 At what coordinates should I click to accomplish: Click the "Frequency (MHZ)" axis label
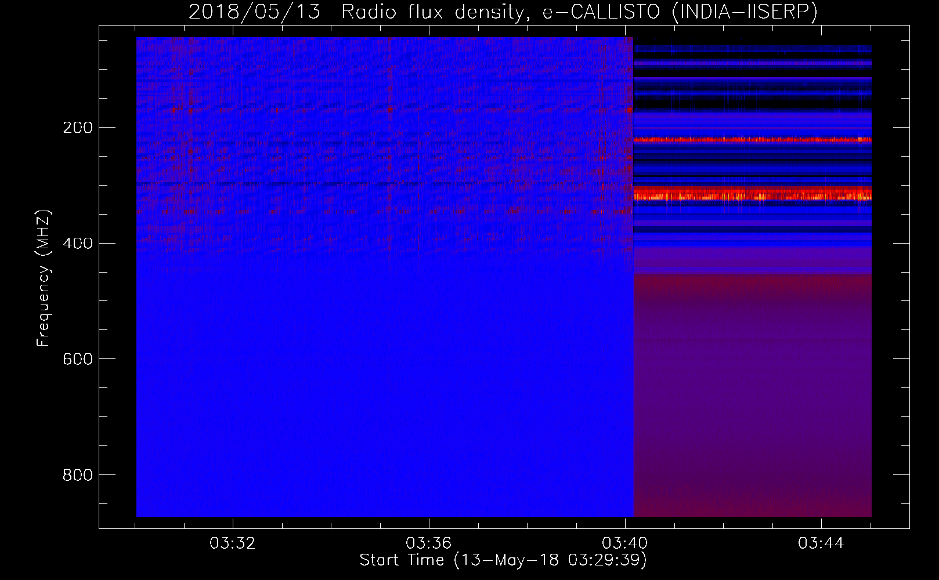[x=44, y=278]
